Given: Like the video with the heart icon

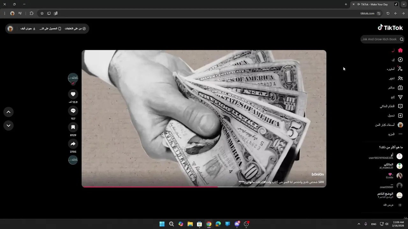Looking at the screenshot, I should (x=73, y=94).
